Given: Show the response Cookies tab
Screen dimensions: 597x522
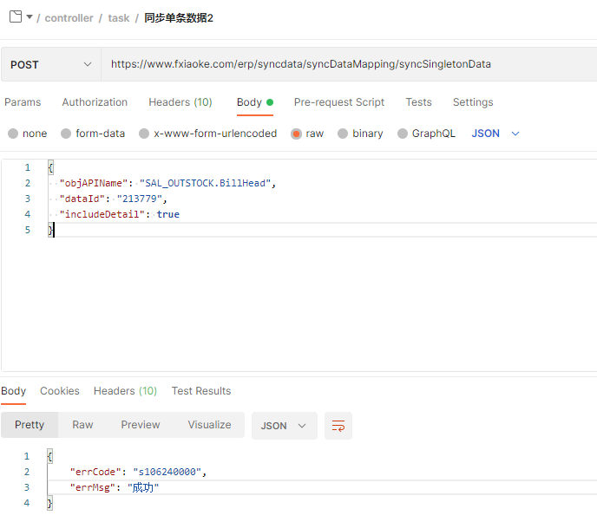Looking at the screenshot, I should pyautogui.click(x=60, y=391).
